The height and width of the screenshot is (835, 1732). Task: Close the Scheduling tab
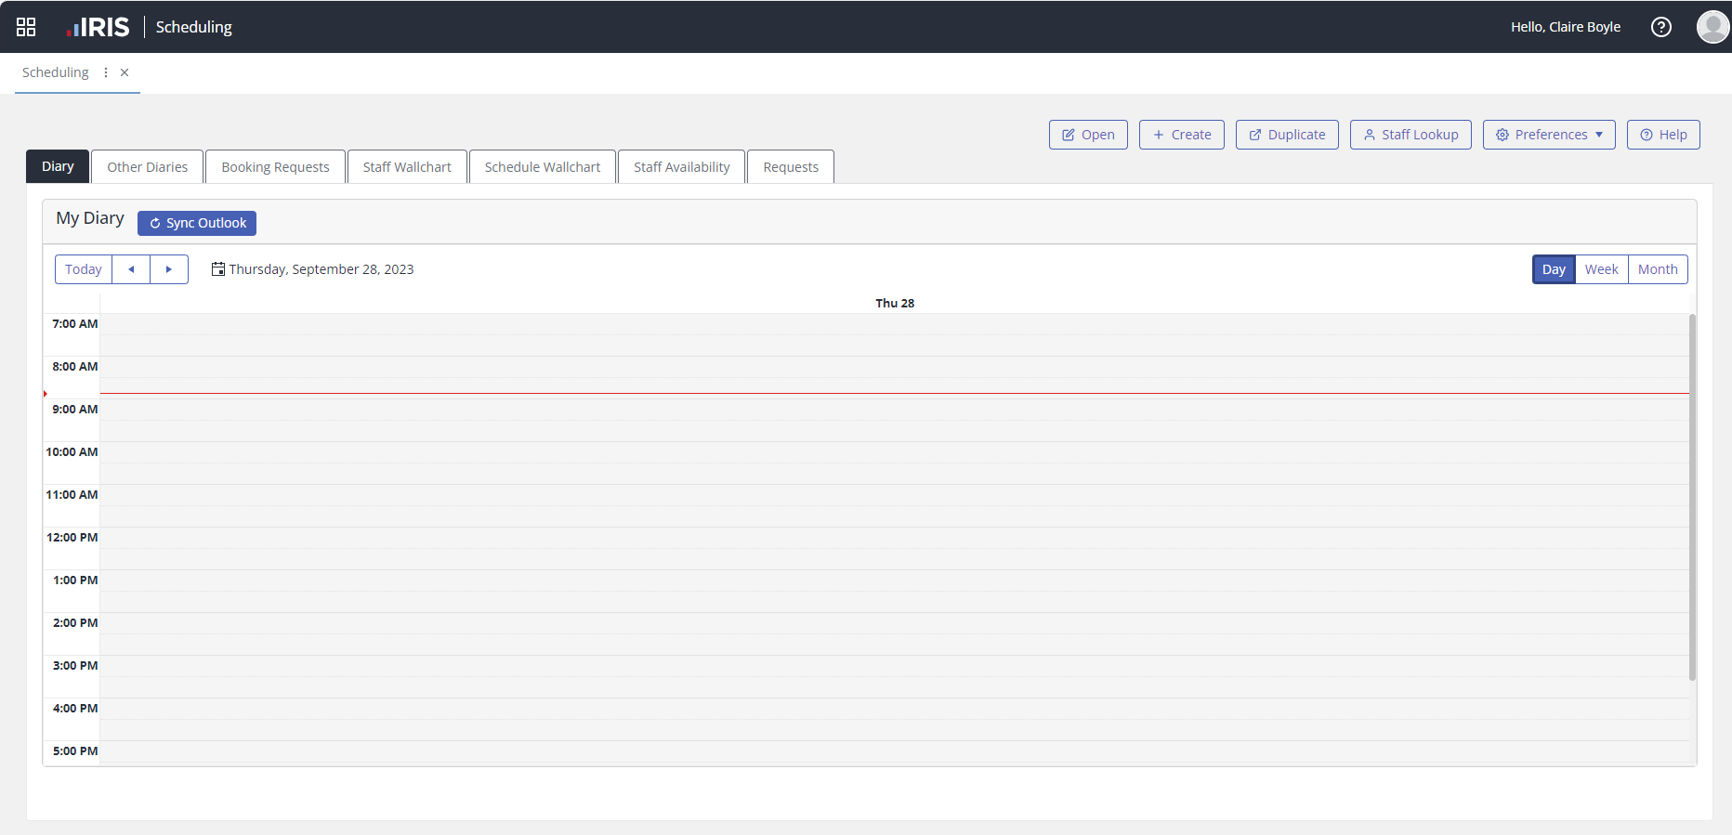tap(125, 72)
